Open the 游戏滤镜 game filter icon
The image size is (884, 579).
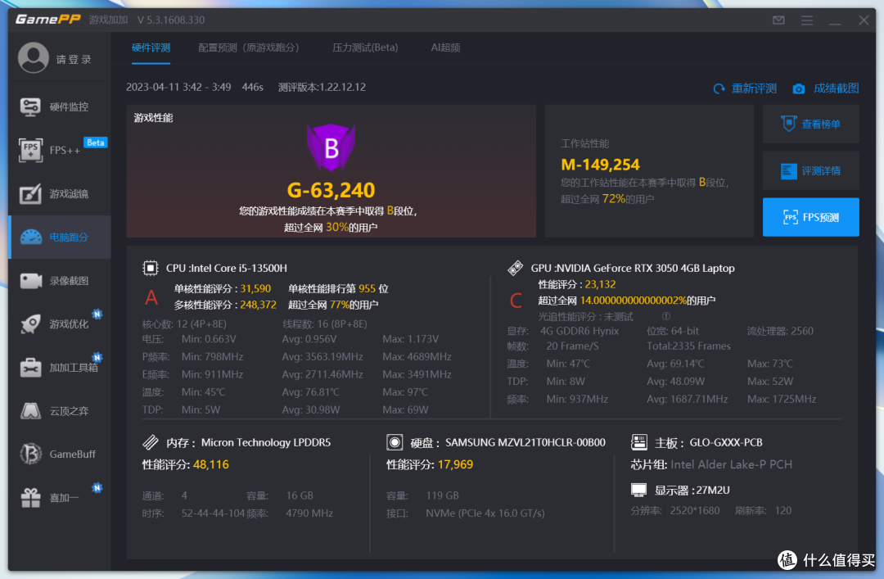pyautogui.click(x=30, y=193)
